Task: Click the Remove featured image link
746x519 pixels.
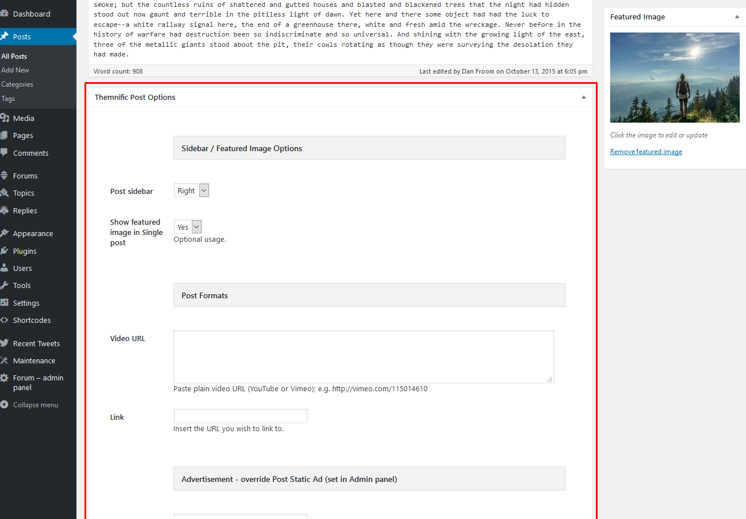Action: point(646,152)
